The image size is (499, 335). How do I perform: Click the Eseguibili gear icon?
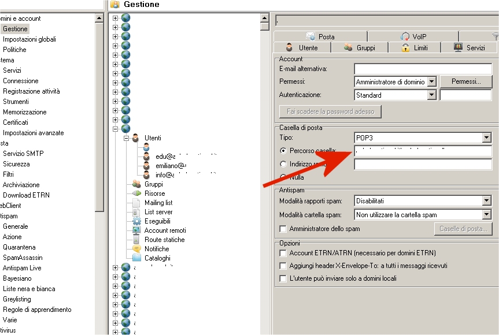point(136,221)
